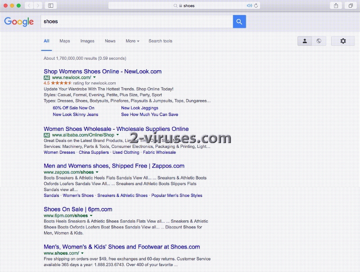Show all tabs overview button
This screenshot has height=272, width=360.
tap(351, 6)
